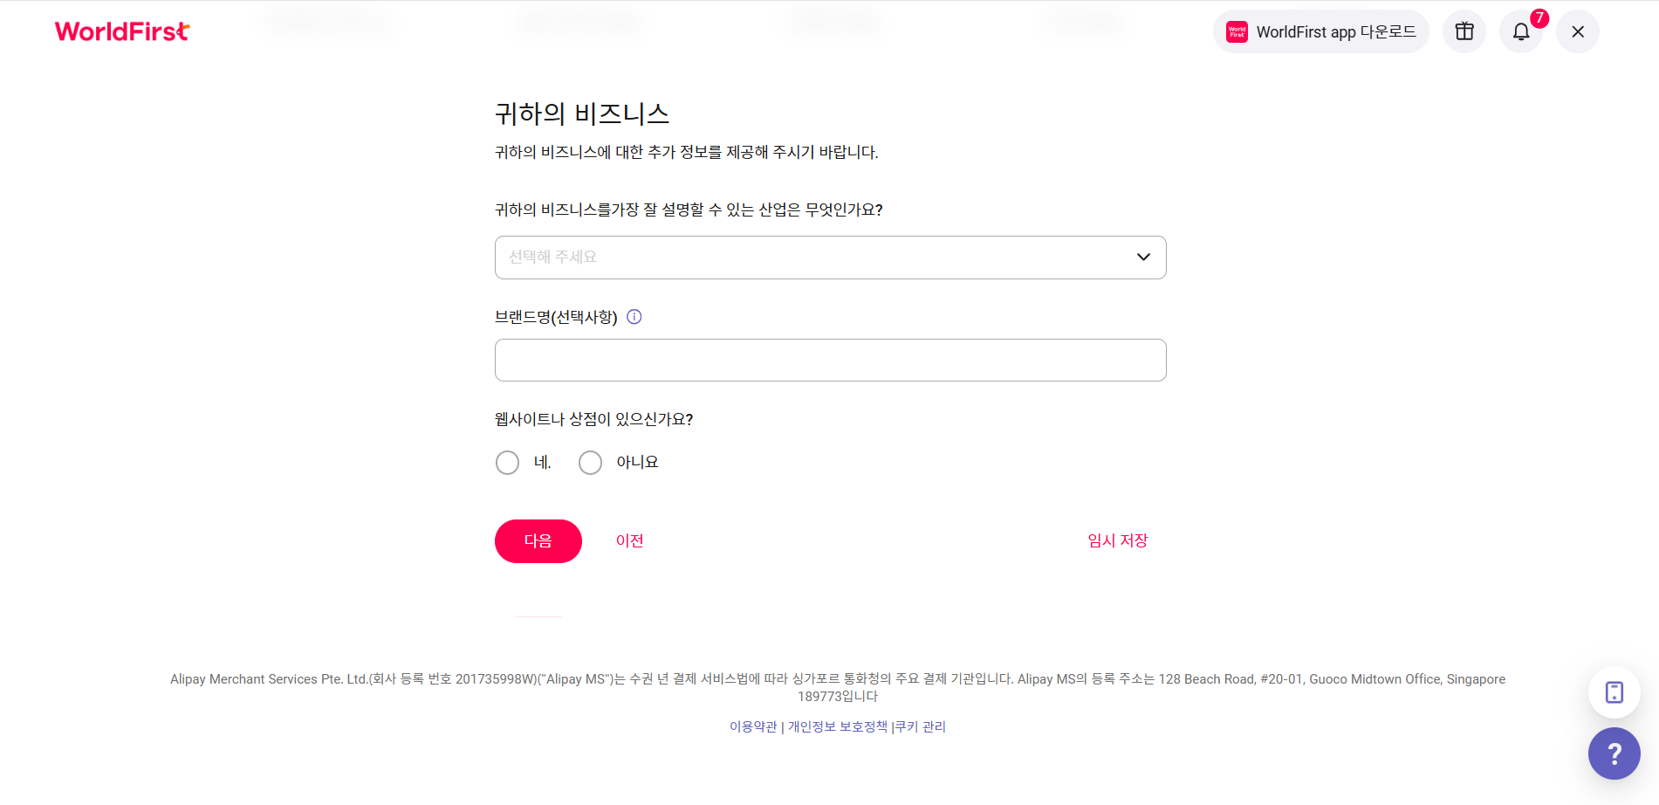Click the WorldFirst app icon in header
The image size is (1659, 805).
tap(1237, 32)
